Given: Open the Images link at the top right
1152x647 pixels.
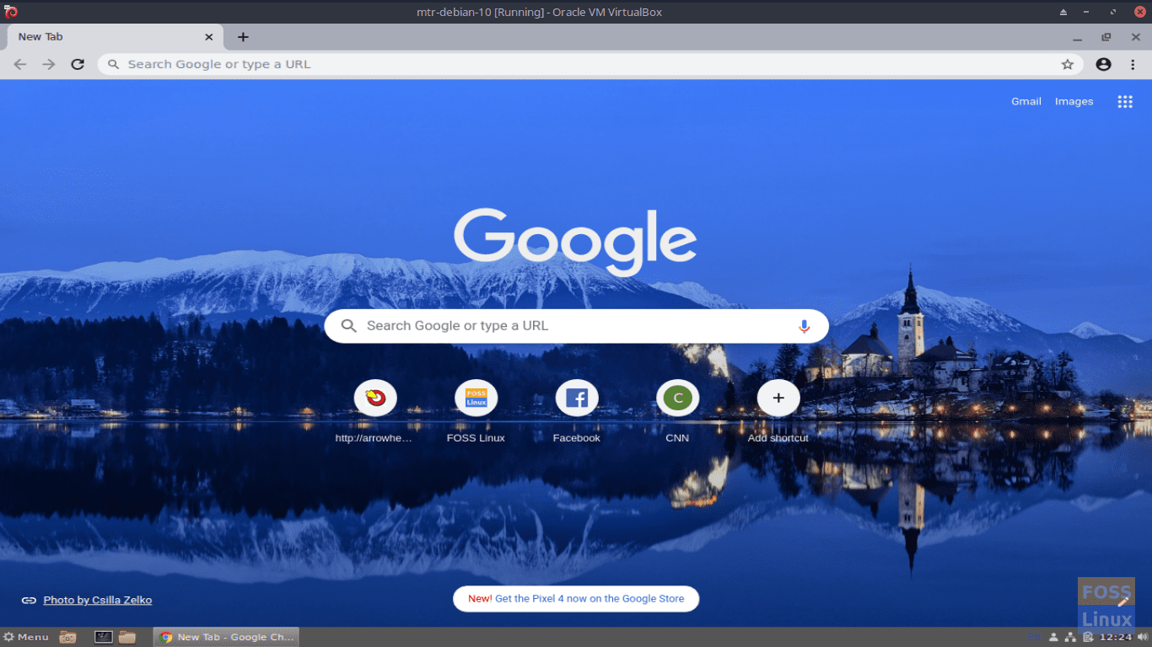Looking at the screenshot, I should pos(1074,101).
